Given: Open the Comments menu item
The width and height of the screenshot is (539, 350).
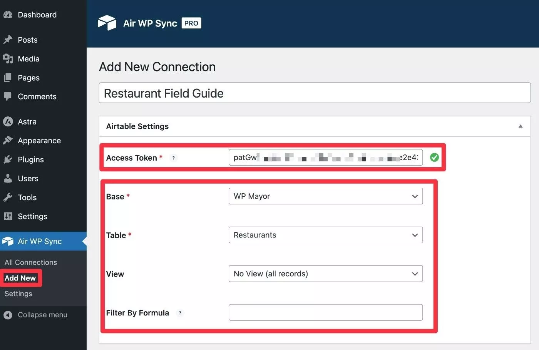Looking at the screenshot, I should click(x=43, y=96).
